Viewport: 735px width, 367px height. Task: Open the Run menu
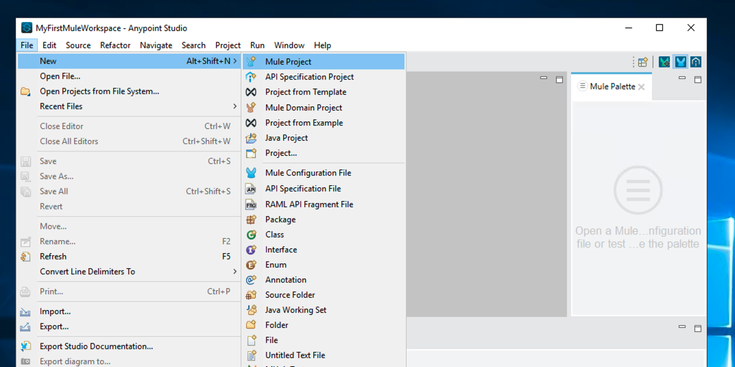(x=257, y=45)
